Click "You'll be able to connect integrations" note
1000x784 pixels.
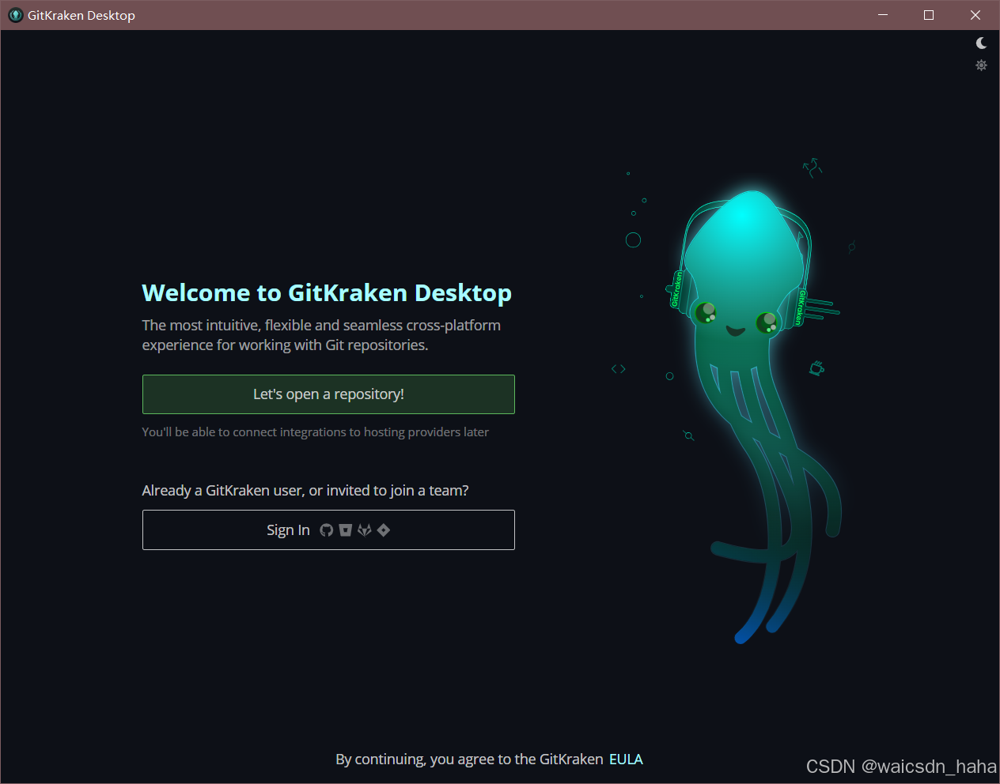pyautogui.click(x=315, y=432)
